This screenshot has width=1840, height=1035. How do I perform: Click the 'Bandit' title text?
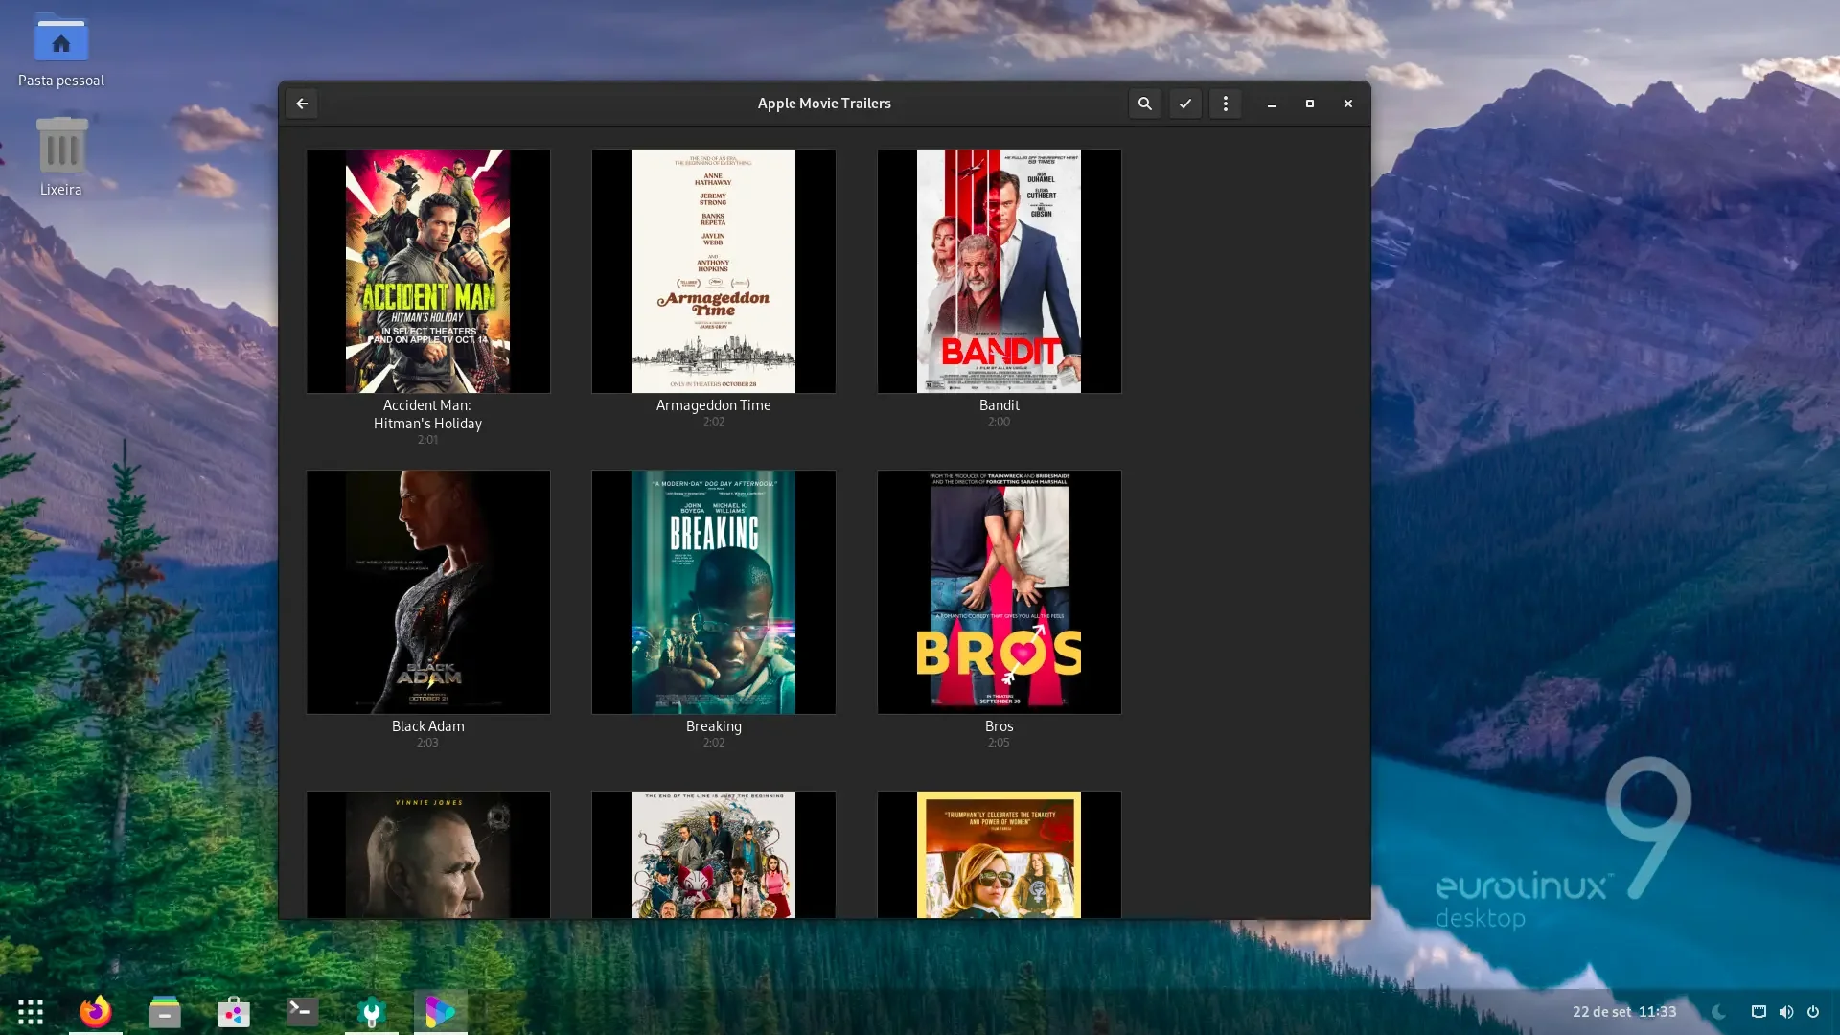tap(1000, 405)
